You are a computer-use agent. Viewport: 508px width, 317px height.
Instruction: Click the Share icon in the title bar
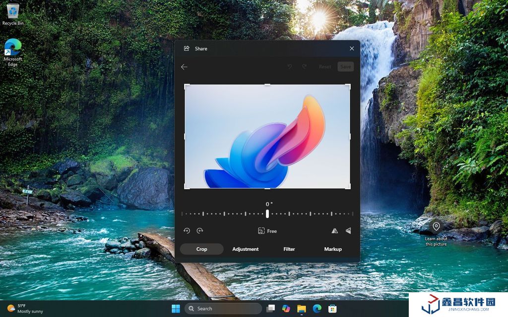(x=187, y=49)
